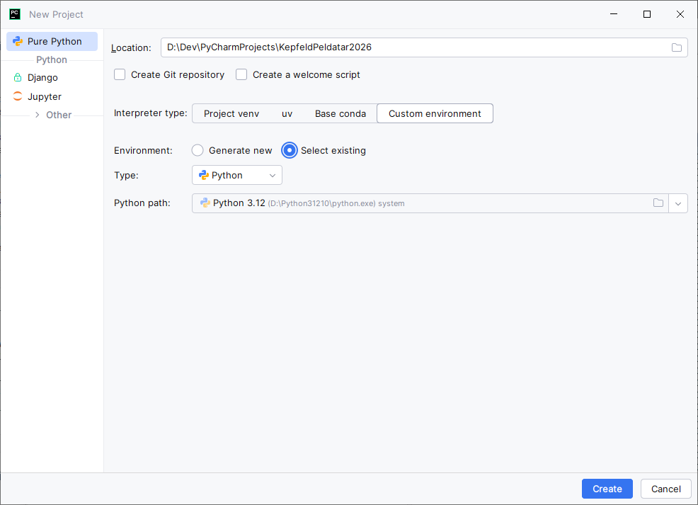Click into the Location path field
The height and width of the screenshot is (505, 698).
point(411,47)
